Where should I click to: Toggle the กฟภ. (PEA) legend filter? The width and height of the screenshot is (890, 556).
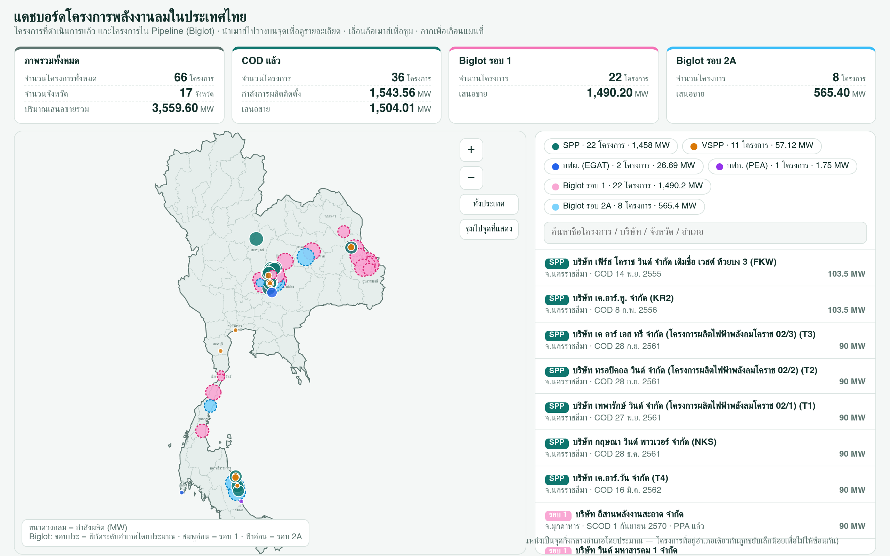(x=782, y=166)
